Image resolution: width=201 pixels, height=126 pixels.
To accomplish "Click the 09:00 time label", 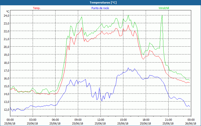I will 78,120.
